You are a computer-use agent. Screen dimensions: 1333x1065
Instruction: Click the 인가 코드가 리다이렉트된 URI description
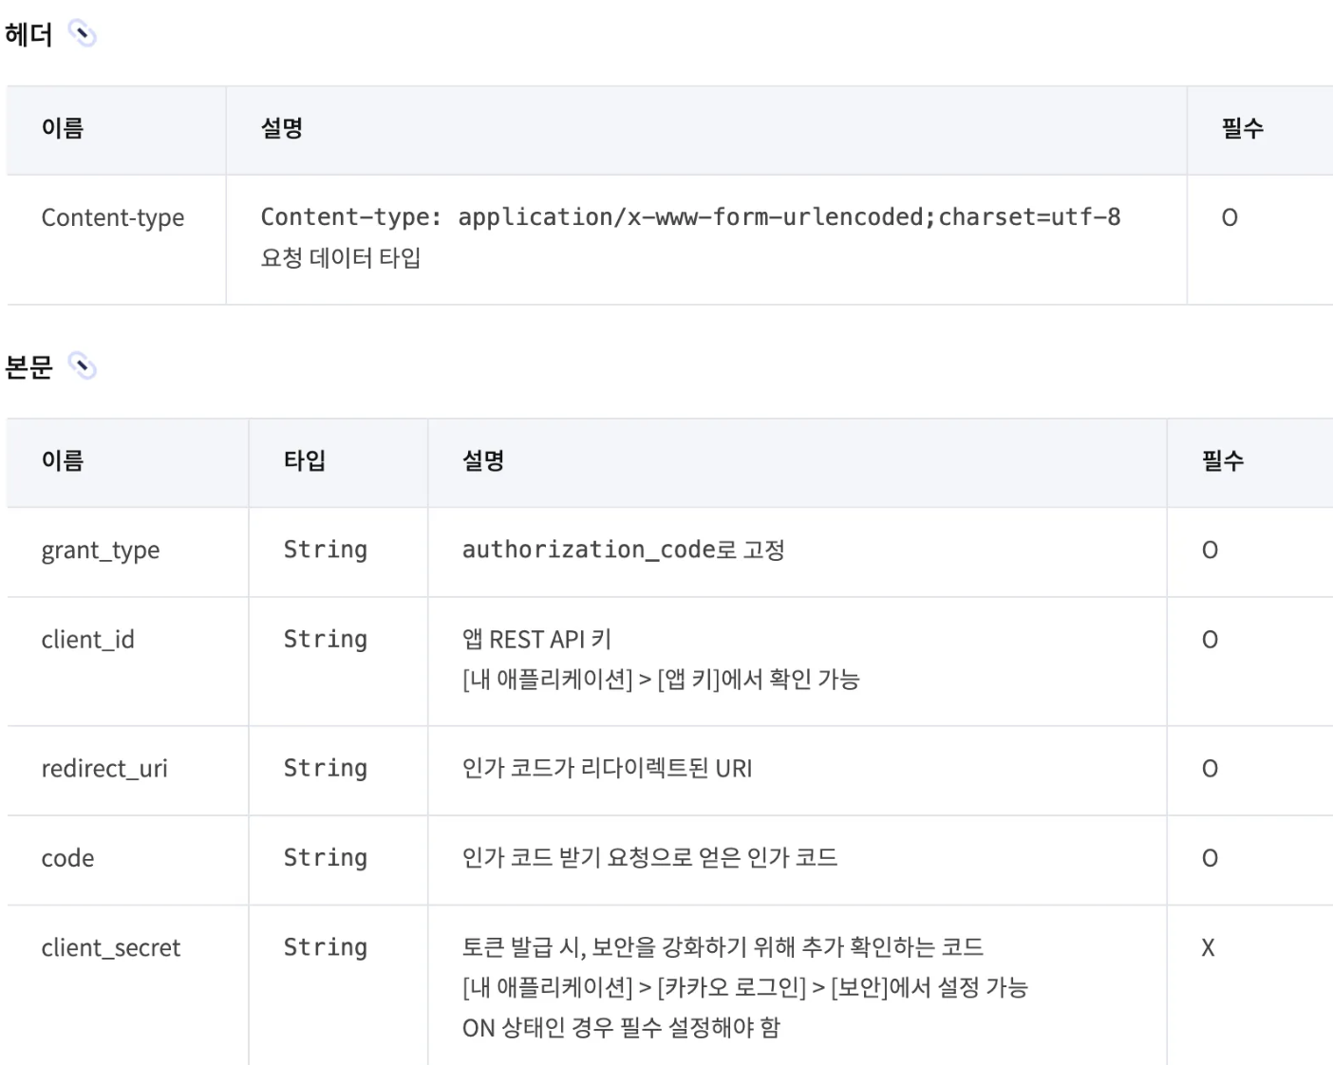607,769
